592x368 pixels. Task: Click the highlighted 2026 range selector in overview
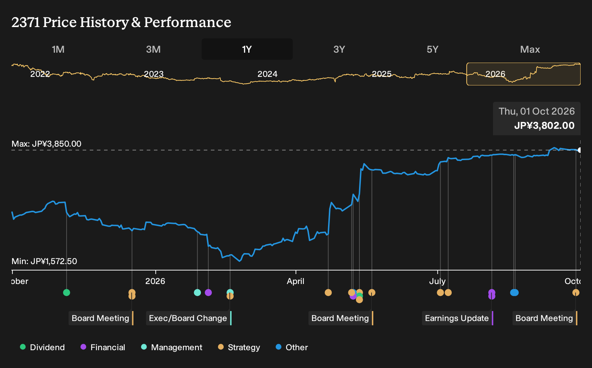523,74
